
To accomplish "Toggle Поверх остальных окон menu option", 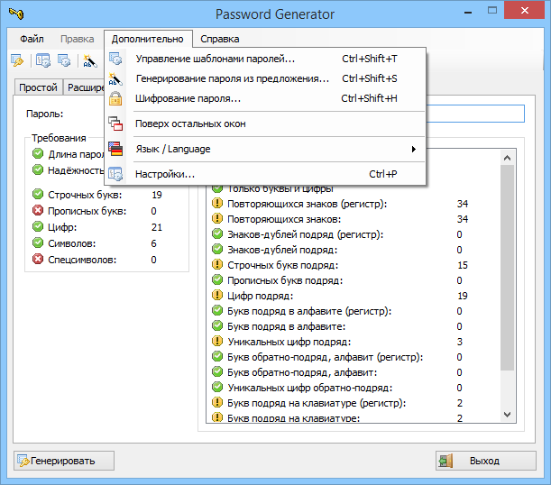I will (x=265, y=124).
